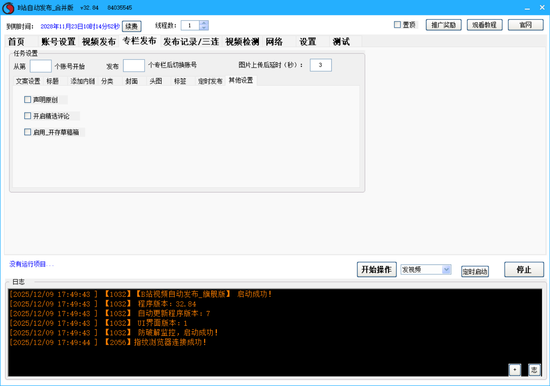Enable 开启精选评论 option
Screen dimensions: 550x386
click(28, 116)
